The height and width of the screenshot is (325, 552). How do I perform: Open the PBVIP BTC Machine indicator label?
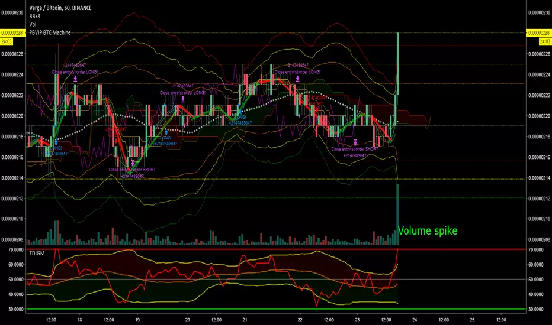pos(50,32)
